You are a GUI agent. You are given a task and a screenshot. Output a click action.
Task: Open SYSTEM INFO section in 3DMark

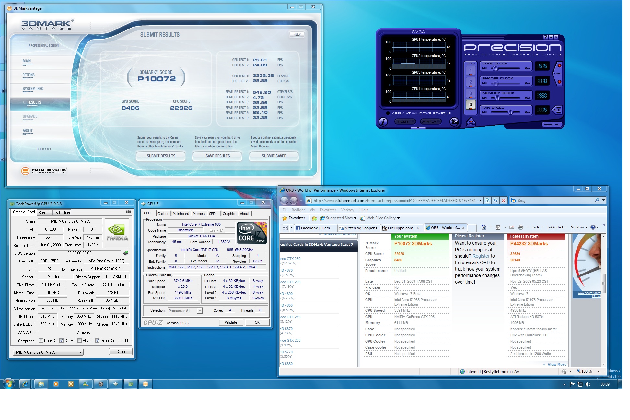click(x=33, y=89)
